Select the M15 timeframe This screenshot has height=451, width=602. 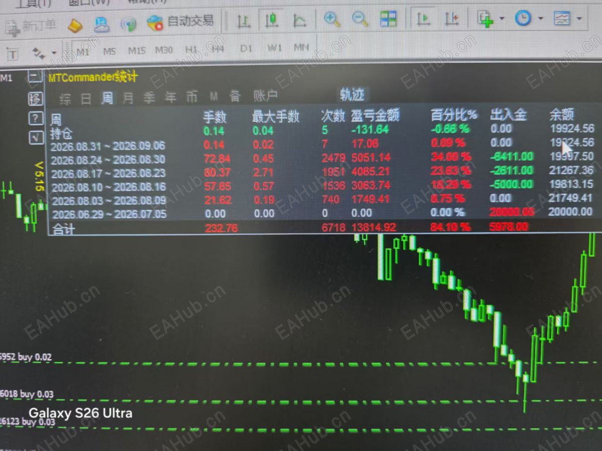click(136, 51)
